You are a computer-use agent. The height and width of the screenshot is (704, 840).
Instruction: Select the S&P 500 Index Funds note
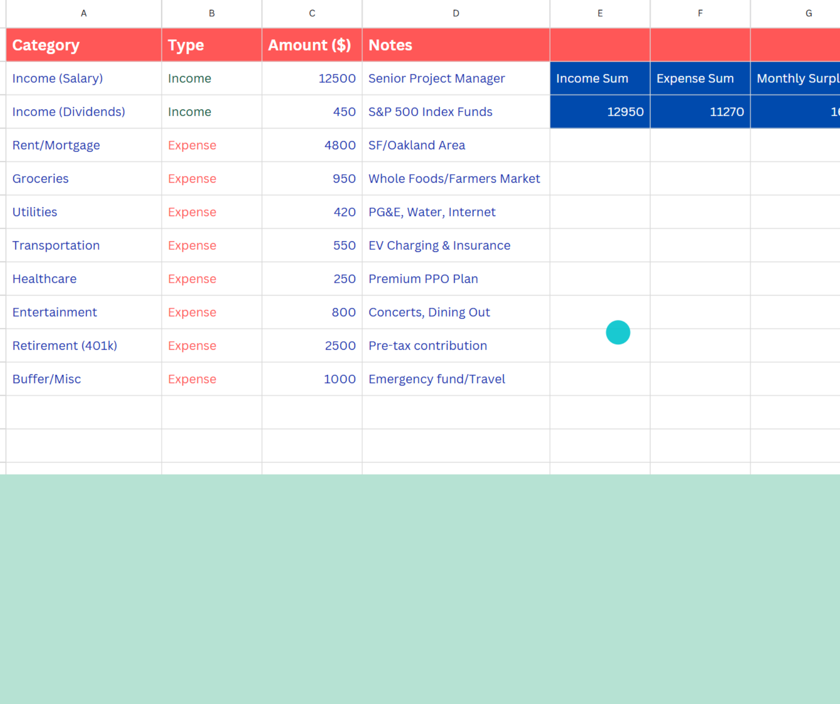pos(456,112)
